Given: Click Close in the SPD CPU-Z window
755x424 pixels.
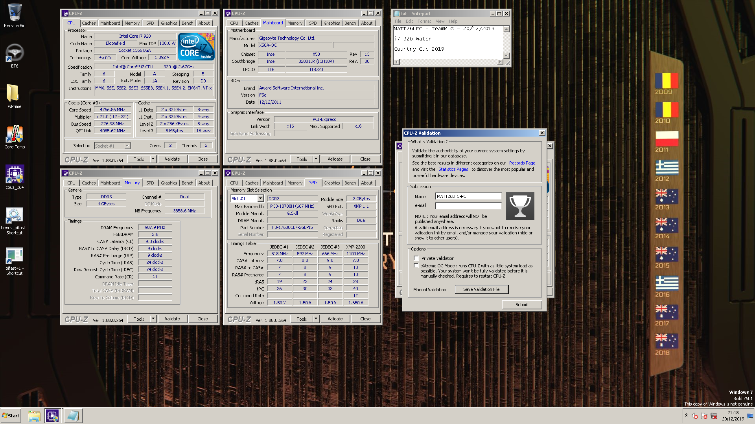Looking at the screenshot, I should coord(365,319).
